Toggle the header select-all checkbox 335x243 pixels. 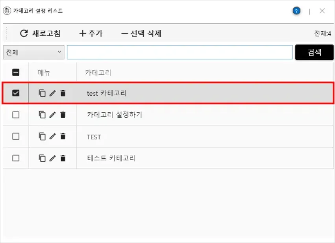click(x=16, y=72)
